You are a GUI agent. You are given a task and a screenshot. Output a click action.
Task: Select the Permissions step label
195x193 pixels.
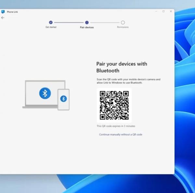(123, 27)
